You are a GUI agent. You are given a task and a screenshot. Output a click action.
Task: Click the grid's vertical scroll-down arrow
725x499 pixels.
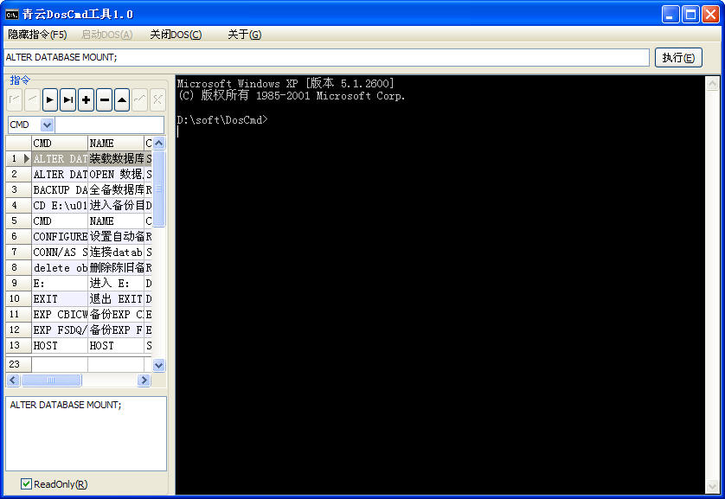coord(158,365)
